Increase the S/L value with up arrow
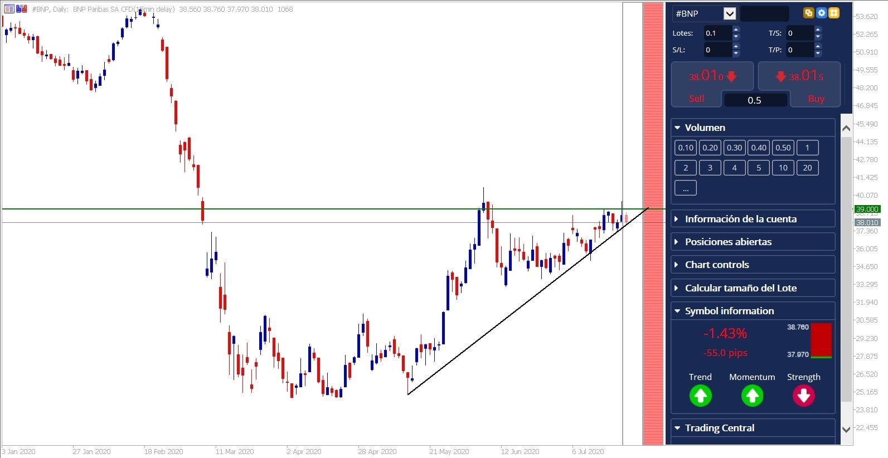Screen dimensions: 888x458 pyautogui.click(x=736, y=46)
